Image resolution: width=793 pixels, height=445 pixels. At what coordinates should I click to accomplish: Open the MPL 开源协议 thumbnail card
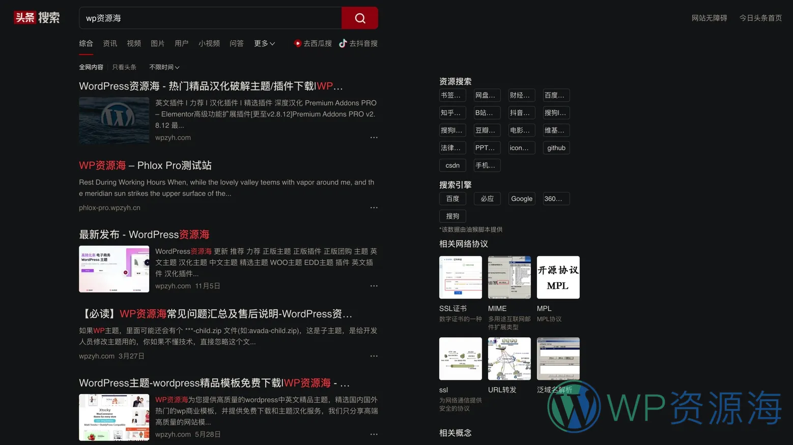558,277
